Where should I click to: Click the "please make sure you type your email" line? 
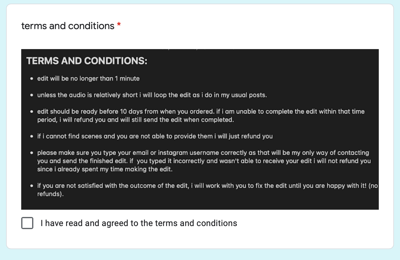click(203, 153)
